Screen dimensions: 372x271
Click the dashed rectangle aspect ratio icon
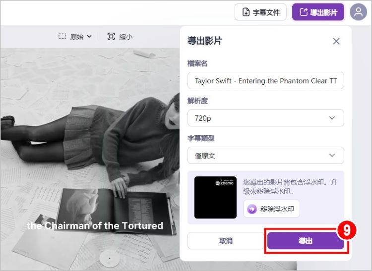(x=62, y=37)
